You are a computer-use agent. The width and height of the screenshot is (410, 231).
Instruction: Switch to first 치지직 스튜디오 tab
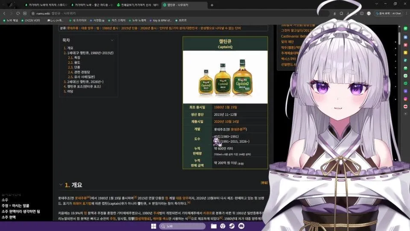tap(46, 5)
